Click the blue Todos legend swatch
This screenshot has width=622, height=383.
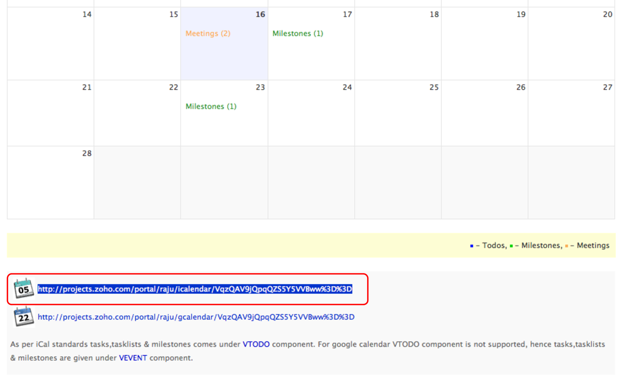(471, 246)
